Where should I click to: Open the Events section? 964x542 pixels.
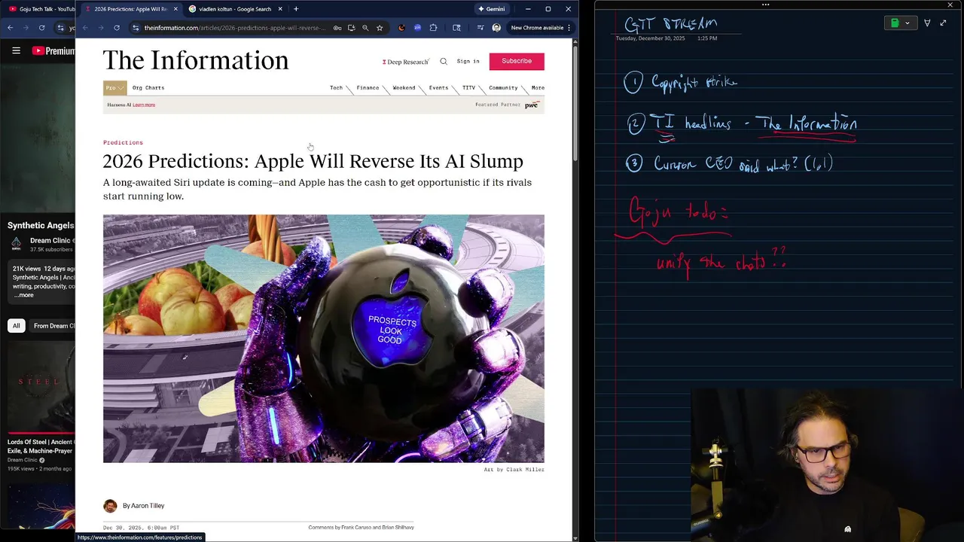tap(438, 88)
